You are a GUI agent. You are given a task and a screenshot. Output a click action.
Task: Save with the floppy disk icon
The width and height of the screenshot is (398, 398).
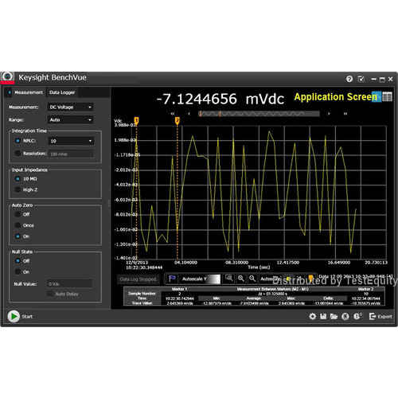[323, 316]
